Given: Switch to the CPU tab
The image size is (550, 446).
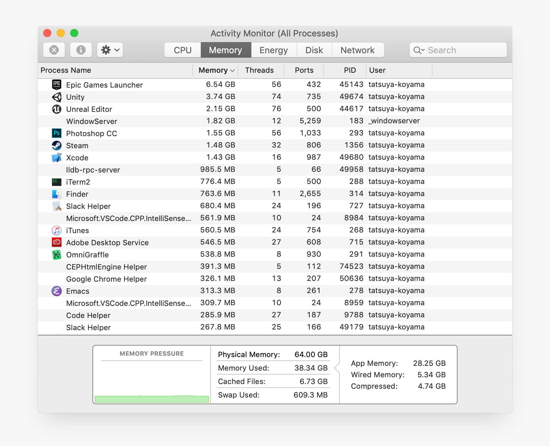Looking at the screenshot, I should (x=183, y=50).
